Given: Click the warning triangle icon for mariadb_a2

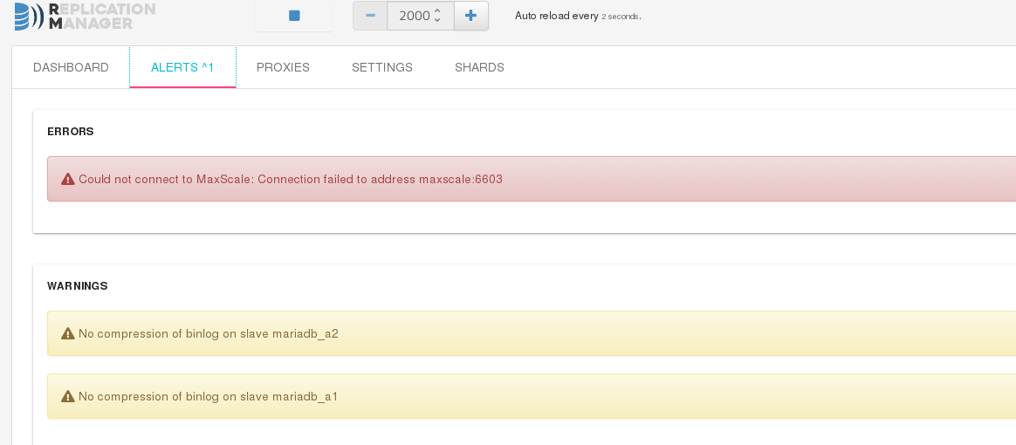Looking at the screenshot, I should [68, 333].
